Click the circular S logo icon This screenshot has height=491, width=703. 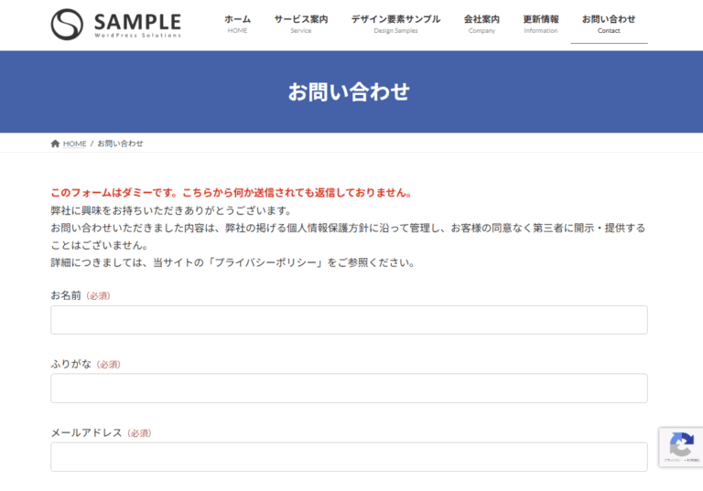click(x=67, y=25)
